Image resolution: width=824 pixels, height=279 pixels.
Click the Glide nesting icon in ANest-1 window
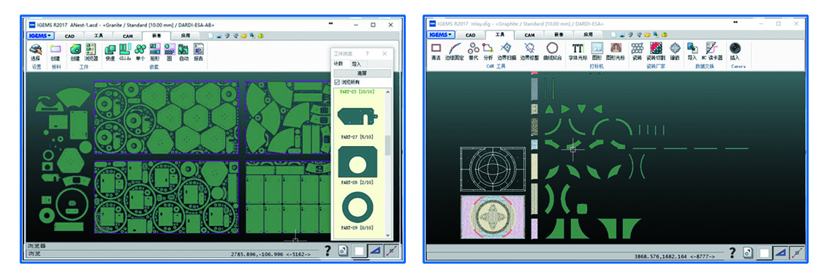pyautogui.click(x=124, y=53)
